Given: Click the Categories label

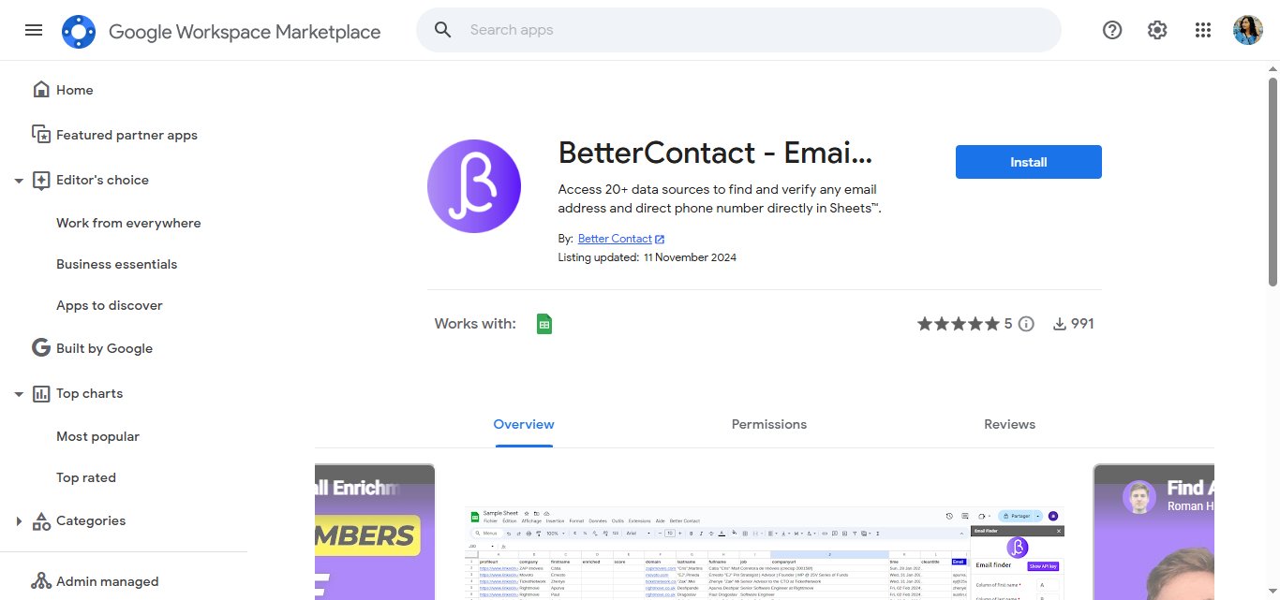Looking at the screenshot, I should 91,520.
